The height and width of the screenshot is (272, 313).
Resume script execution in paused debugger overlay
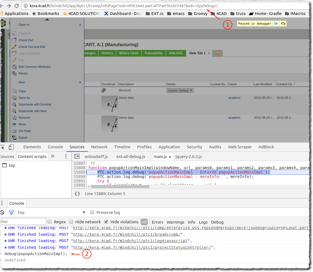[x=276, y=24]
